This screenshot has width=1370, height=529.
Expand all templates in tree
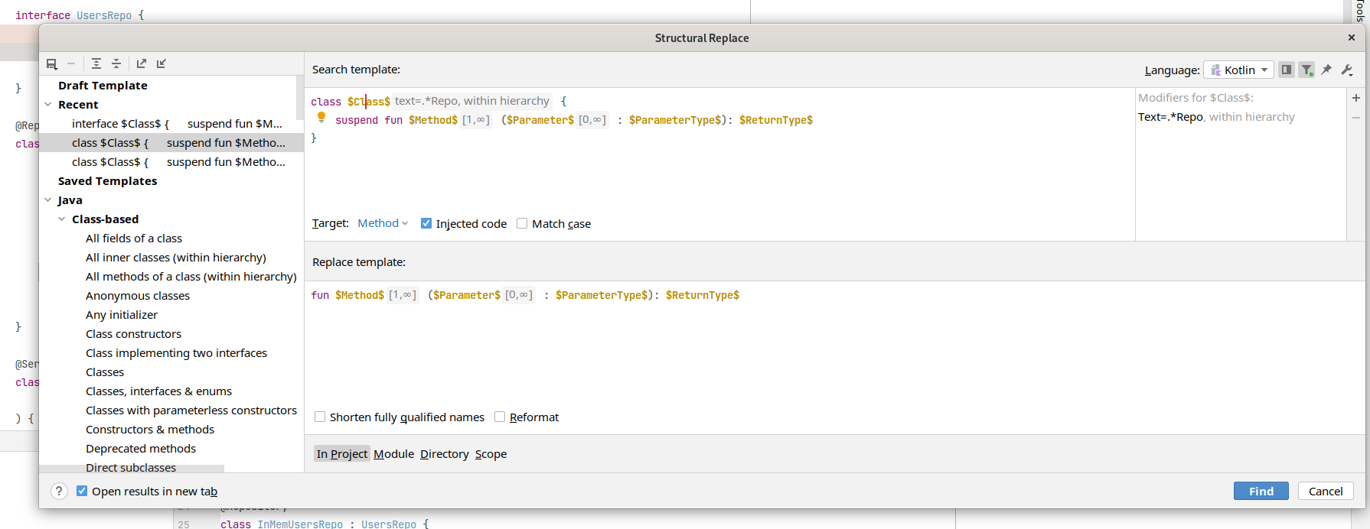click(96, 64)
